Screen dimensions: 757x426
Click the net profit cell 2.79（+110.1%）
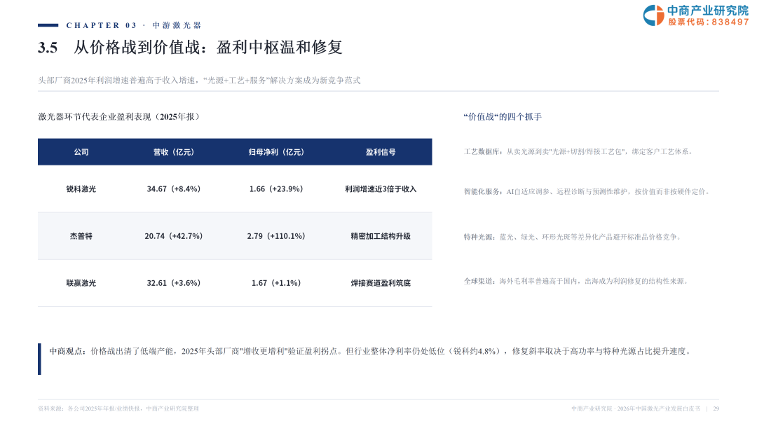[276, 236]
